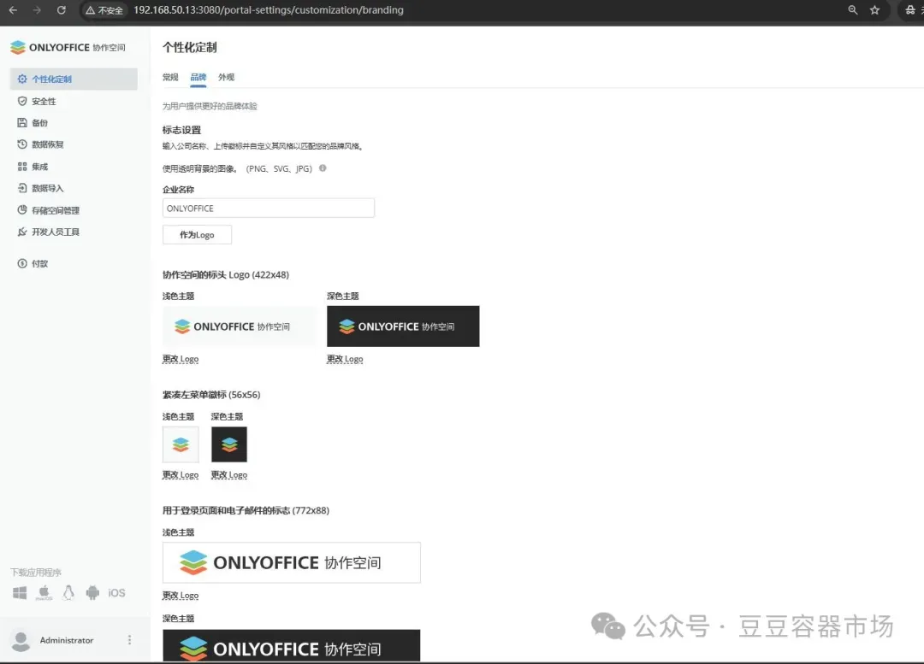
Task: Select the 品牌 tab
Action: coord(198,77)
